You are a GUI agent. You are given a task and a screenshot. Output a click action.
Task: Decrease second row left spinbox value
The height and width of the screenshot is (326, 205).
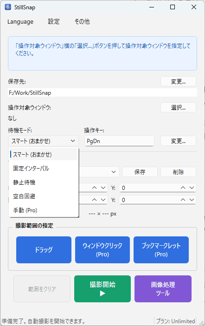click(103, 200)
